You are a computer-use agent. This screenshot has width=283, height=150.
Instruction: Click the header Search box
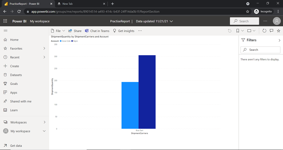244,21
